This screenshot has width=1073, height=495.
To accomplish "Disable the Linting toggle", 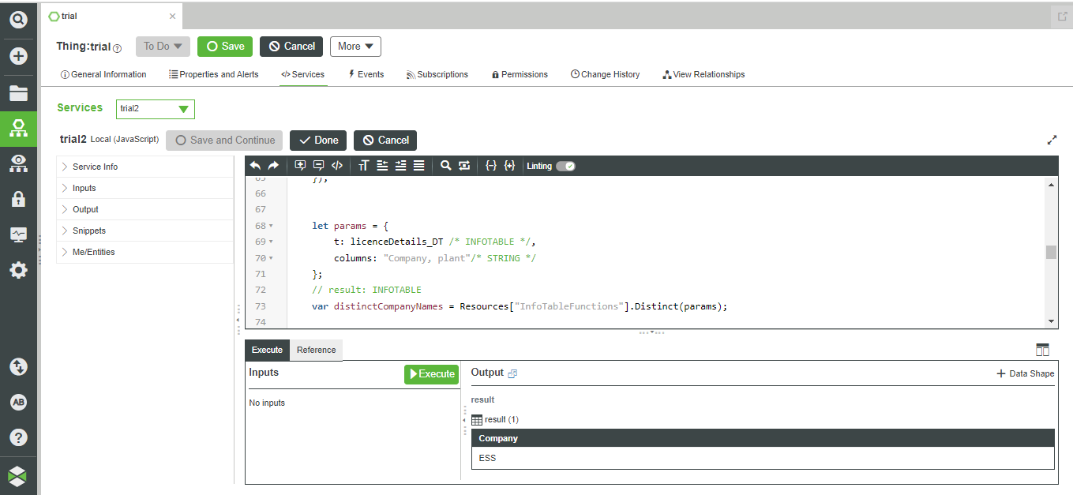I will [x=565, y=166].
